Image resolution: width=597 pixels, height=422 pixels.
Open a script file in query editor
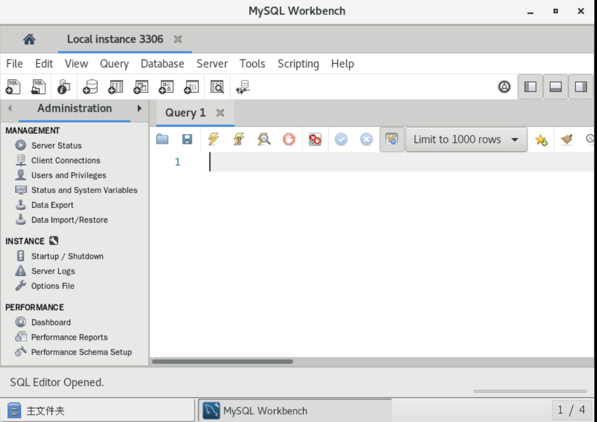pos(162,139)
